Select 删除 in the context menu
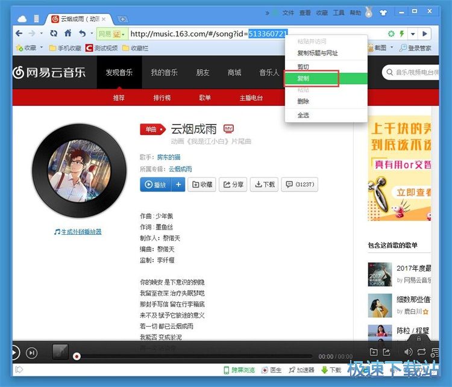The image size is (452, 387). [326, 101]
